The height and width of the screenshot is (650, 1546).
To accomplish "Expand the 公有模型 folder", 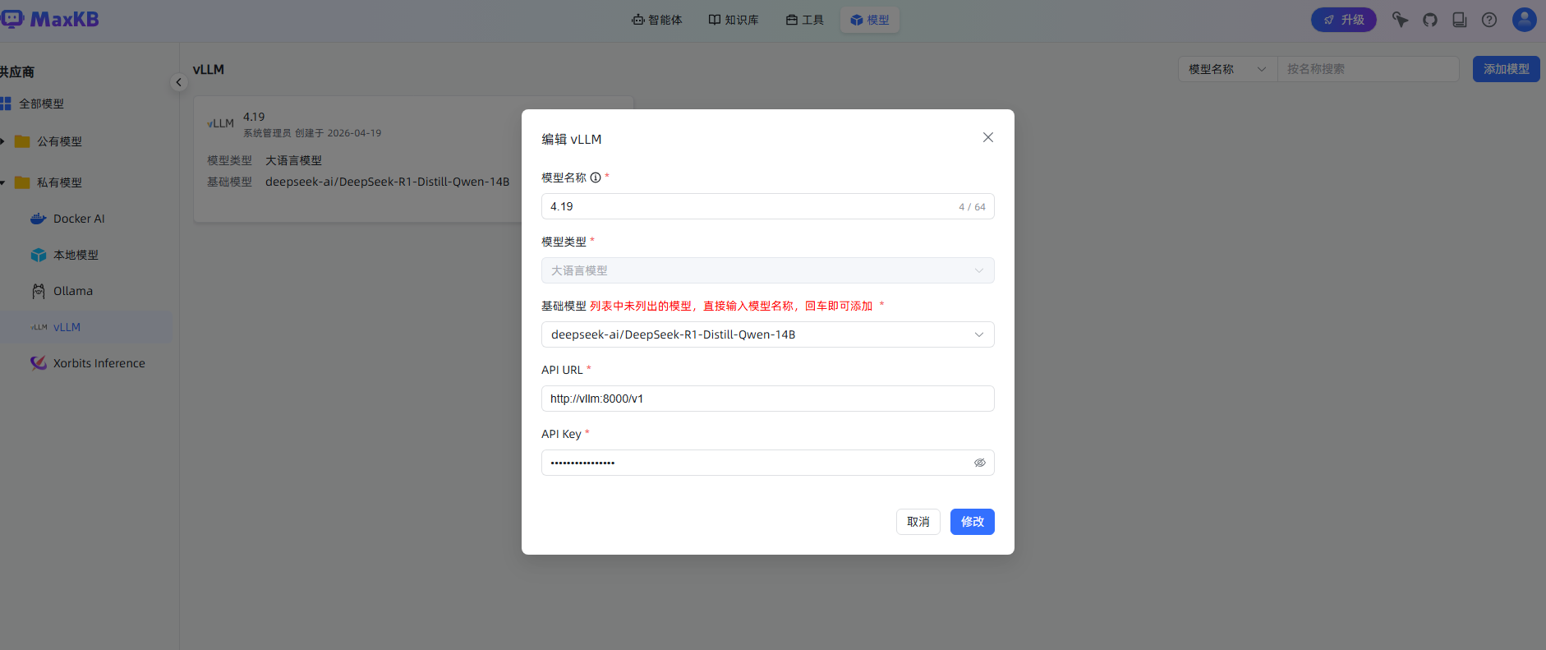I will click(3, 141).
